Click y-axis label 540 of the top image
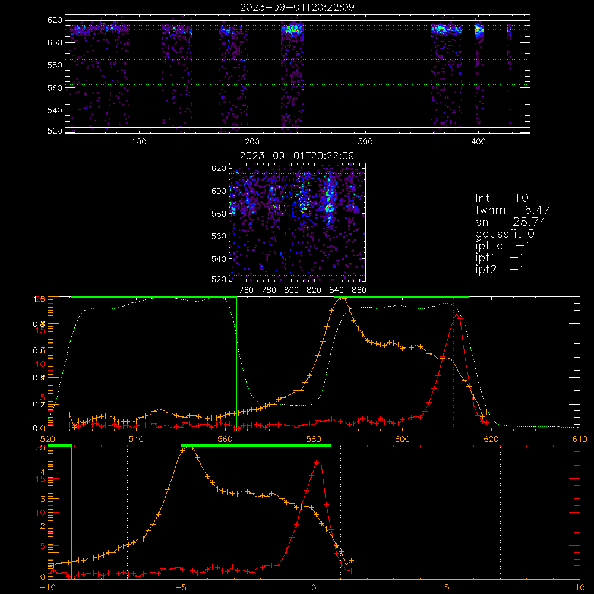Viewport: 594px width, 594px height. click(55, 110)
